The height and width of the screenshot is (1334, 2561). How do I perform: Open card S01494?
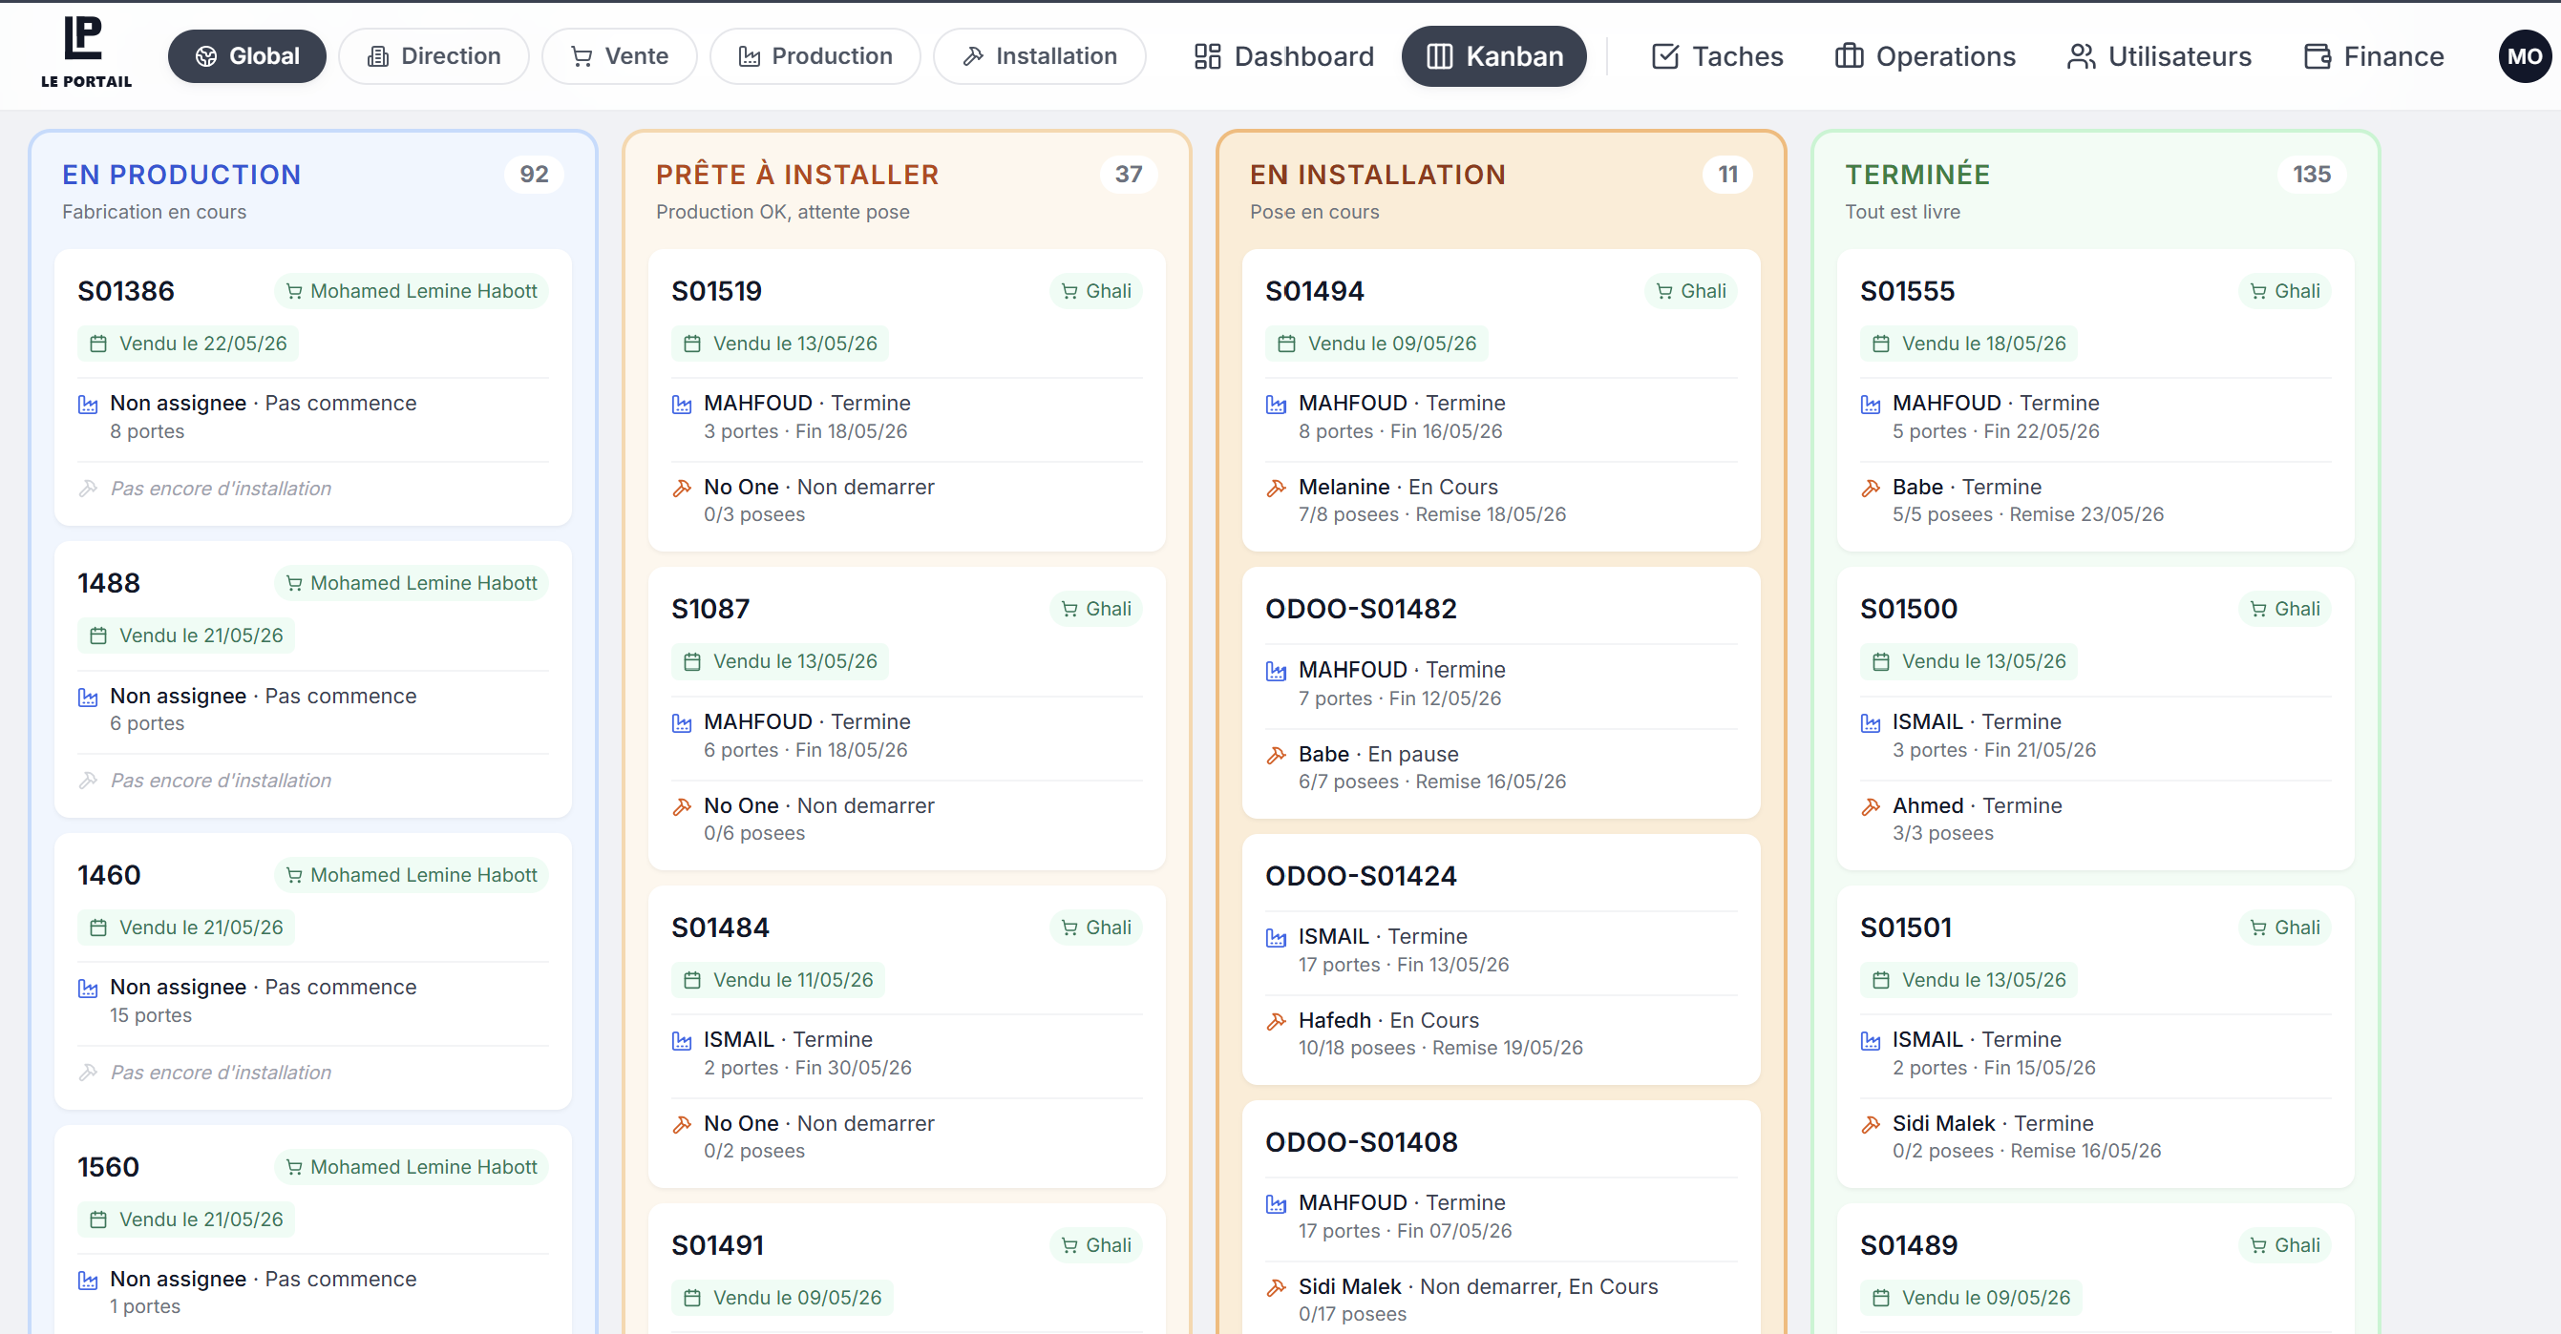point(1500,401)
